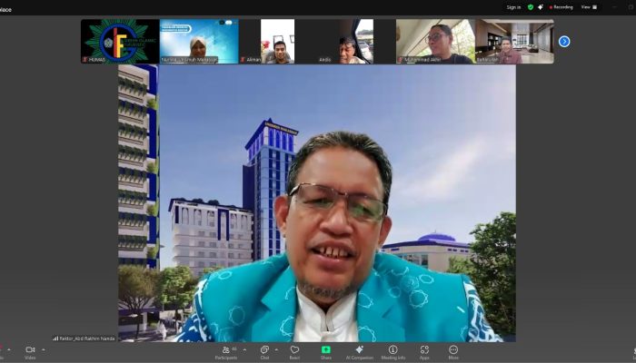
Task: Select the Aedio participant thumbnail
Action: (x=356, y=42)
